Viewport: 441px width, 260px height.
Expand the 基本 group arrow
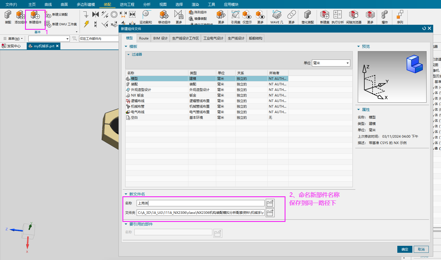(77, 32)
